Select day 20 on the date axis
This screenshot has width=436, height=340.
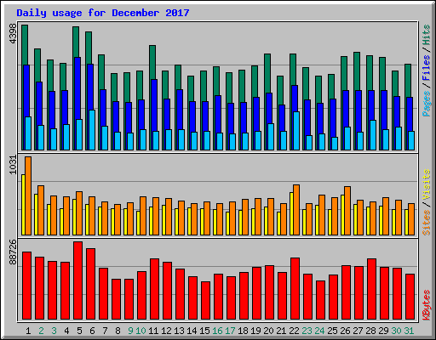click(x=268, y=331)
